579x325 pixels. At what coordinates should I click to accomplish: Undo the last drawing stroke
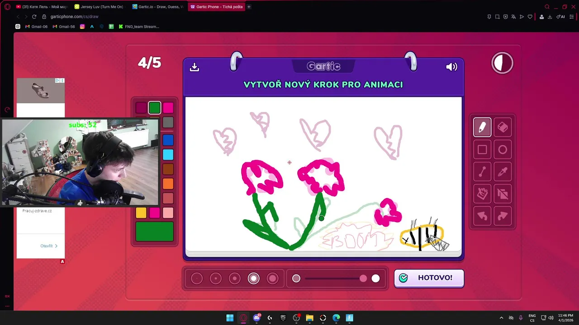point(482,216)
